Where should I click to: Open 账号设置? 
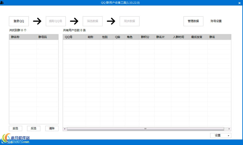[216, 21]
